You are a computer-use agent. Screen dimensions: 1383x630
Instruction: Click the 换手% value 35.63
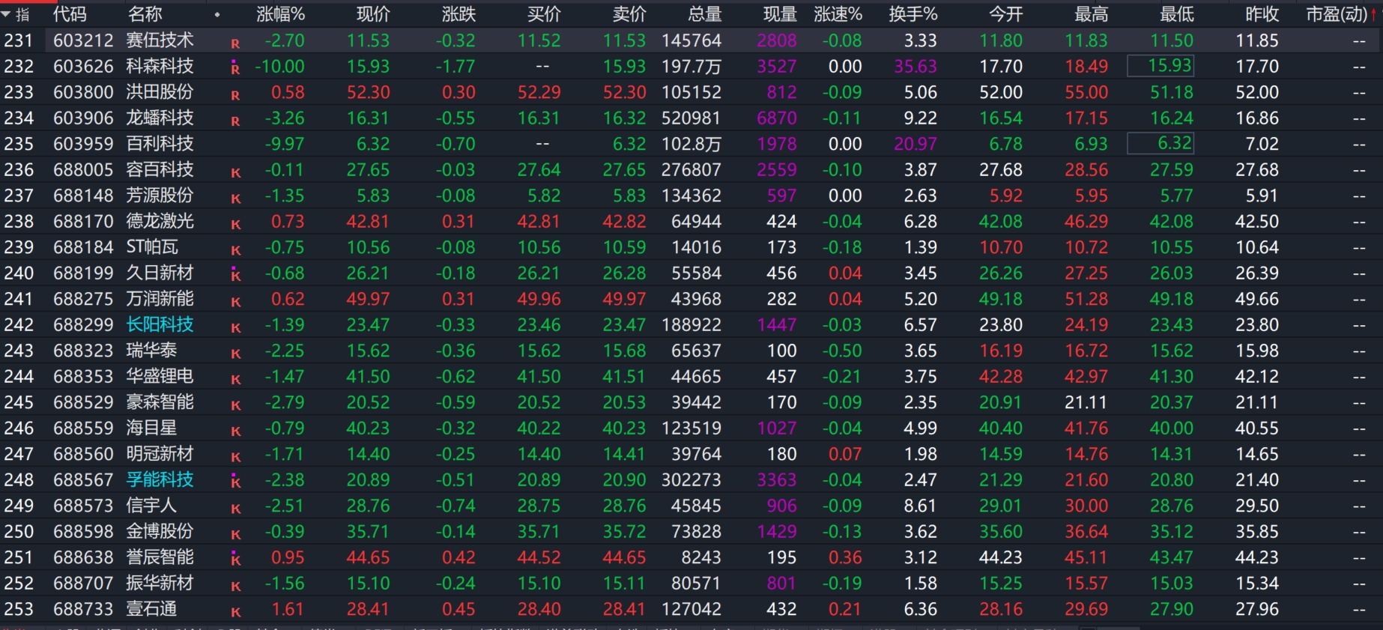pyautogui.click(x=916, y=67)
